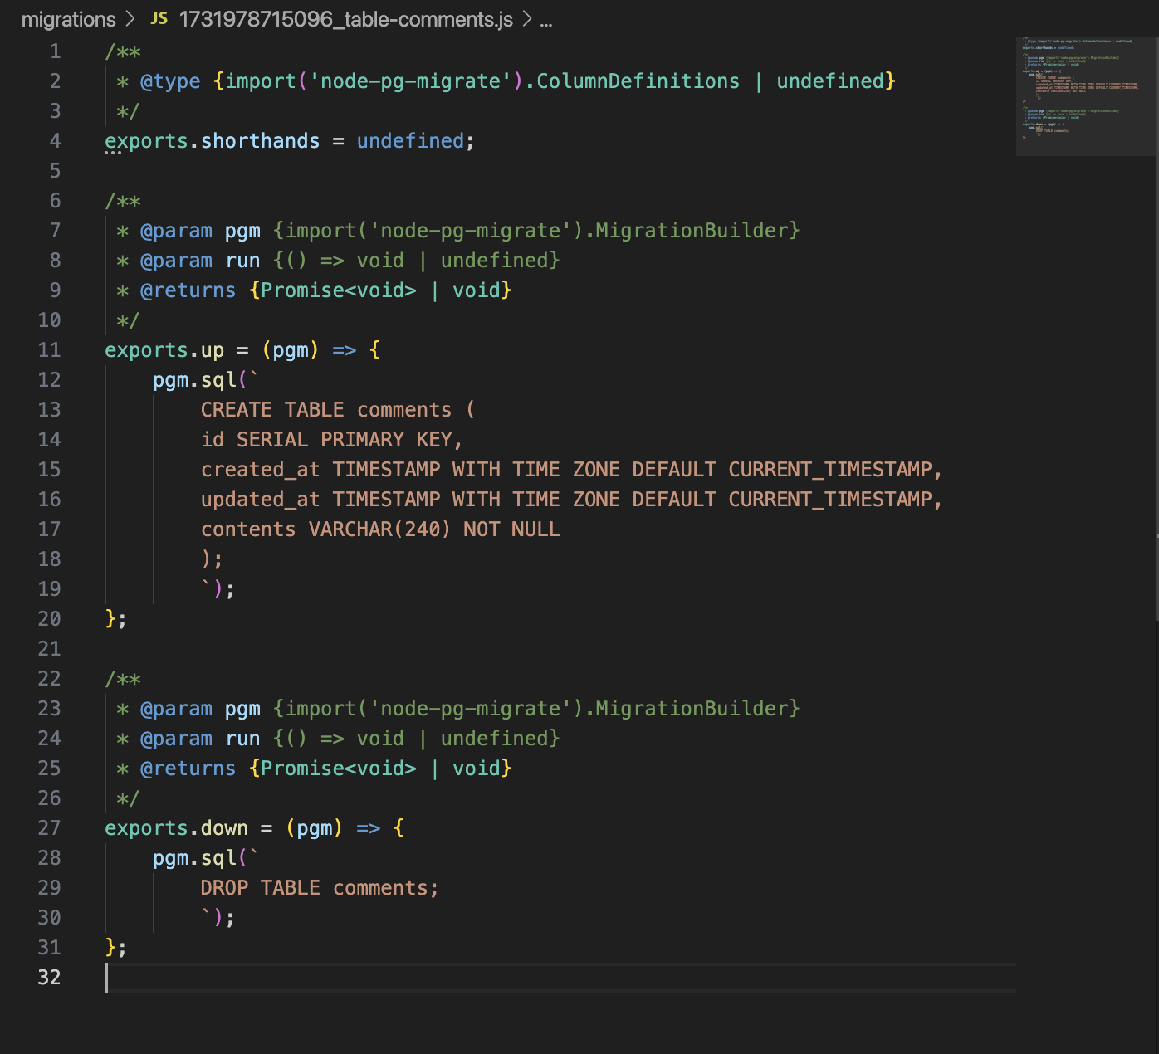
Task: Click 'exports.up' on line 11
Action: click(164, 350)
